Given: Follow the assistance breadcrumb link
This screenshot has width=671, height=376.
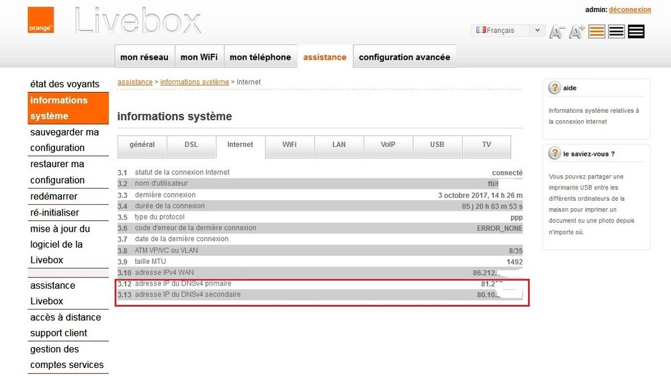Looking at the screenshot, I should pyautogui.click(x=135, y=82).
